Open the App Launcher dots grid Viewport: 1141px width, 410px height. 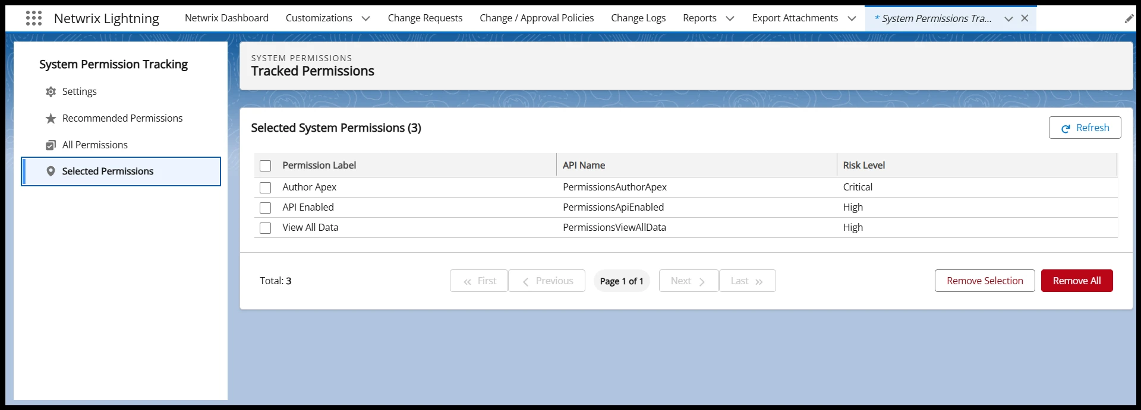point(34,18)
